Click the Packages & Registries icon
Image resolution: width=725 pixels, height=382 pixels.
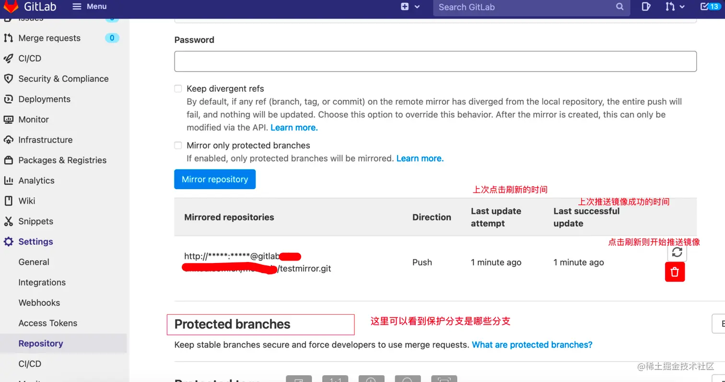coord(8,160)
